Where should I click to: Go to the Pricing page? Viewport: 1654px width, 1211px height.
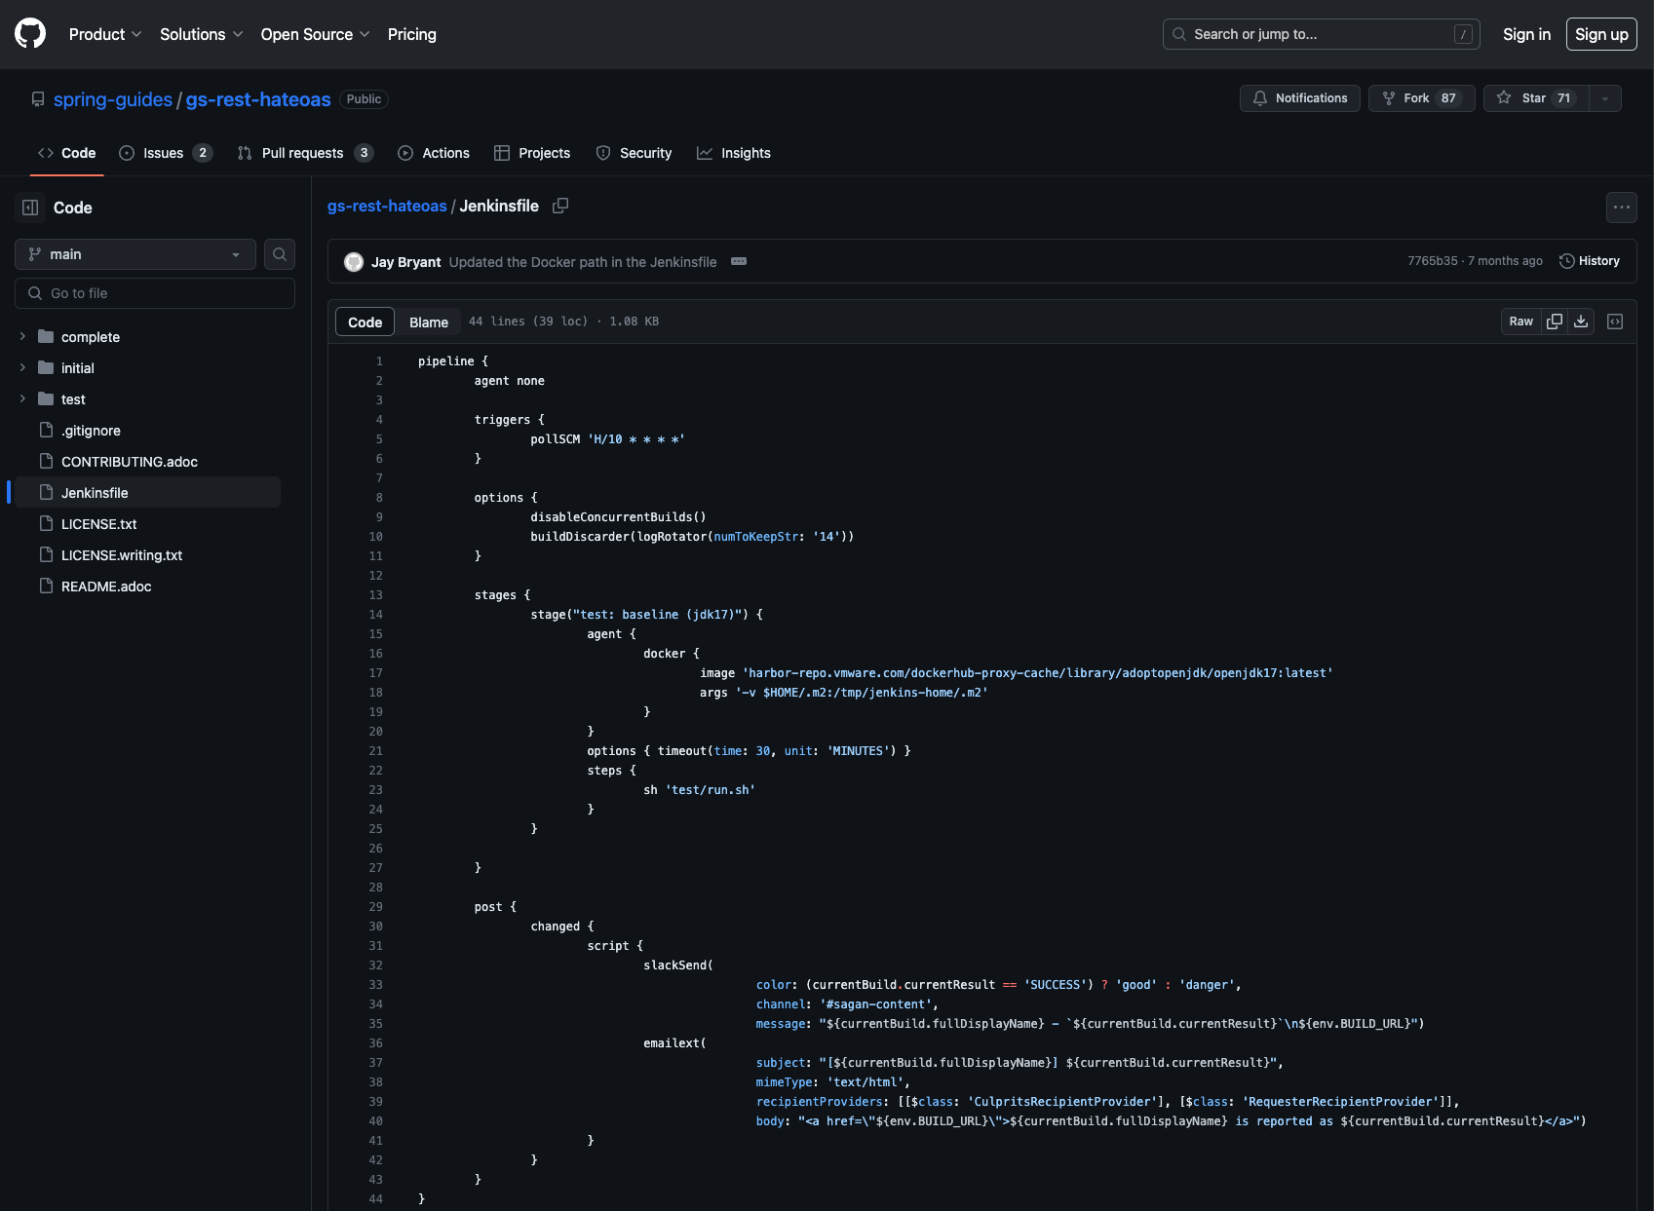tap(412, 34)
